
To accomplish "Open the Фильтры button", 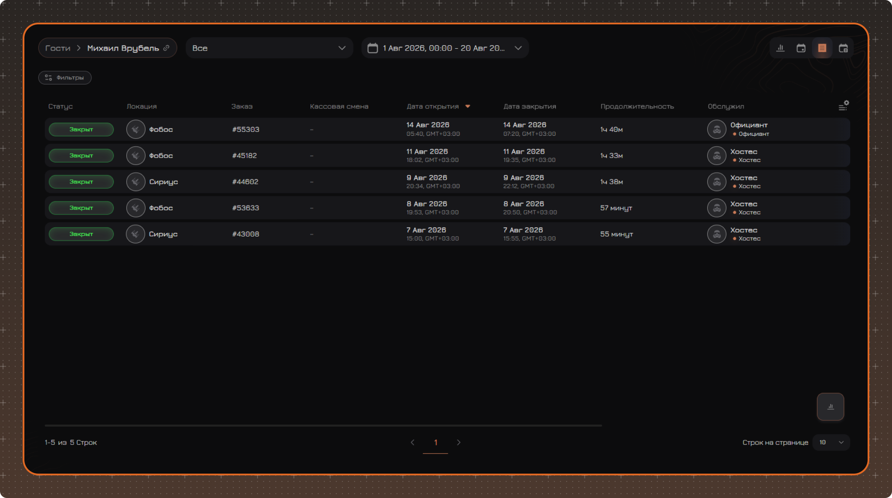I will click(65, 77).
